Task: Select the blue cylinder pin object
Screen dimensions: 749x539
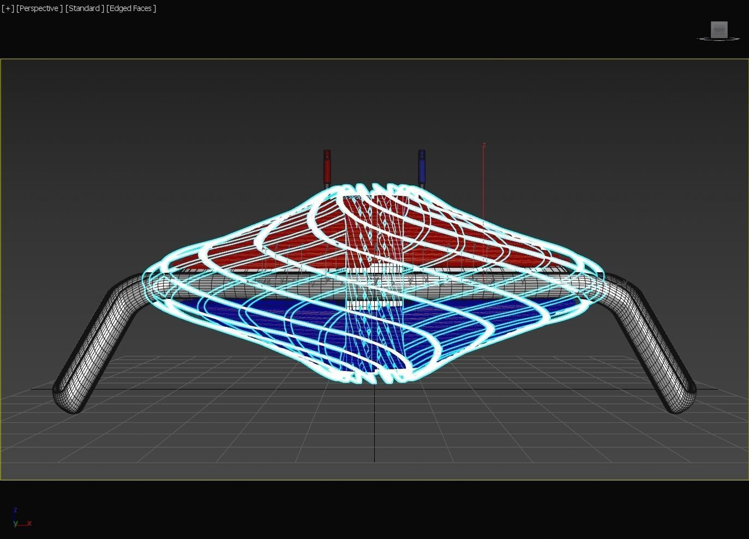Action: (422, 167)
